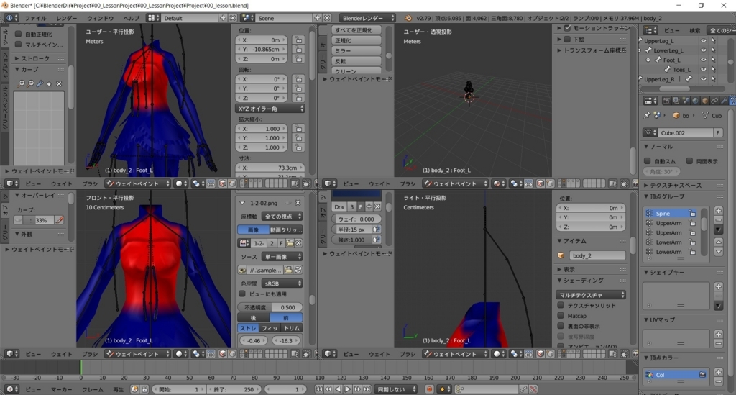The height and width of the screenshot is (395, 736).
Task: Open Blenderレンダー engine dropdown
Action: pyautogui.click(x=367, y=18)
